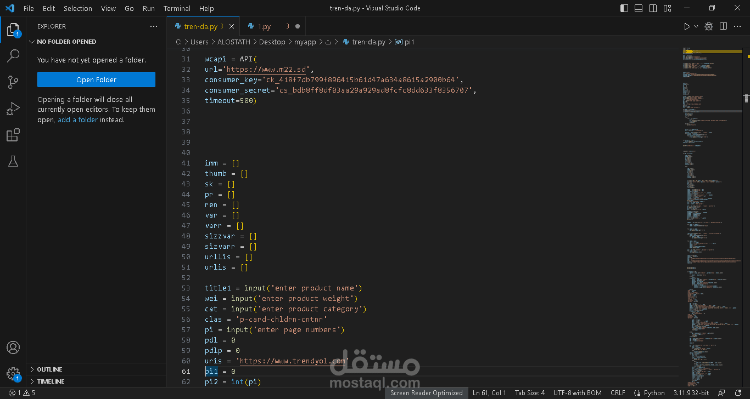This screenshot has width=750, height=399.
Task: Click the 'clas = ' code line
Action: click(266, 319)
